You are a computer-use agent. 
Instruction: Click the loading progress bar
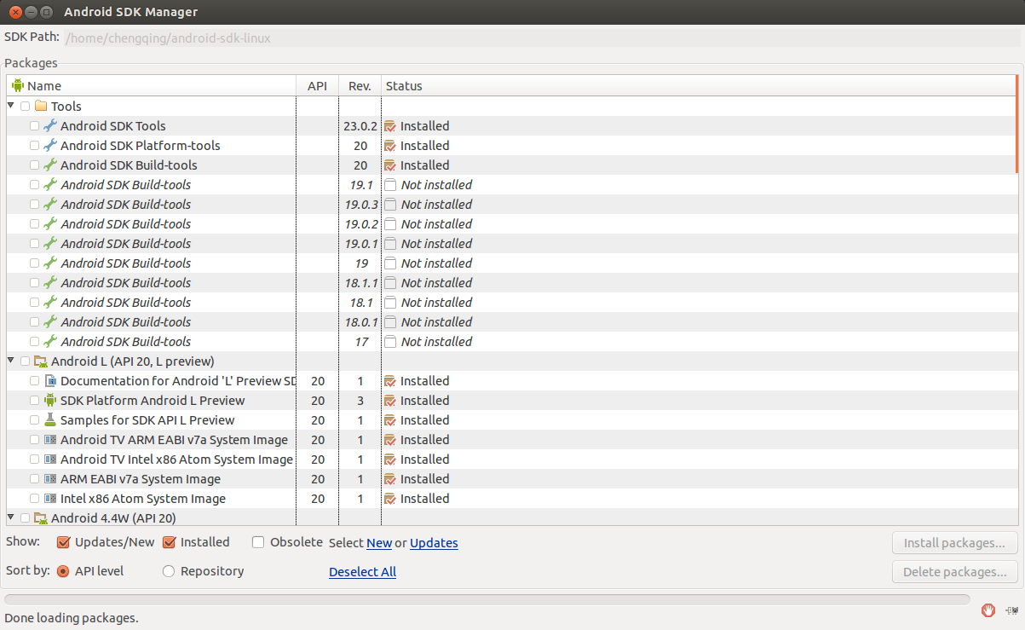487,599
